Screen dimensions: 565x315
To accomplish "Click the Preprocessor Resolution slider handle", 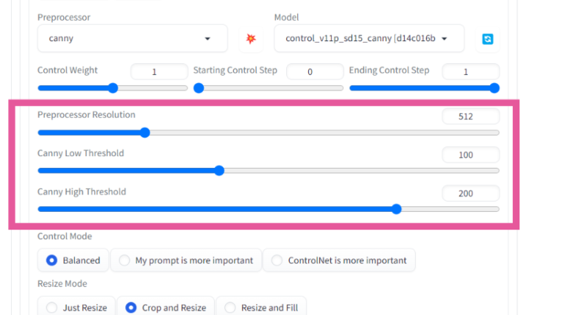I will (x=145, y=132).
